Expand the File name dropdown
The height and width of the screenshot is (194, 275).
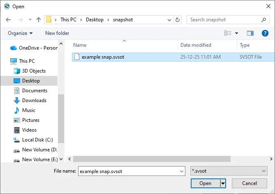coord(182,171)
